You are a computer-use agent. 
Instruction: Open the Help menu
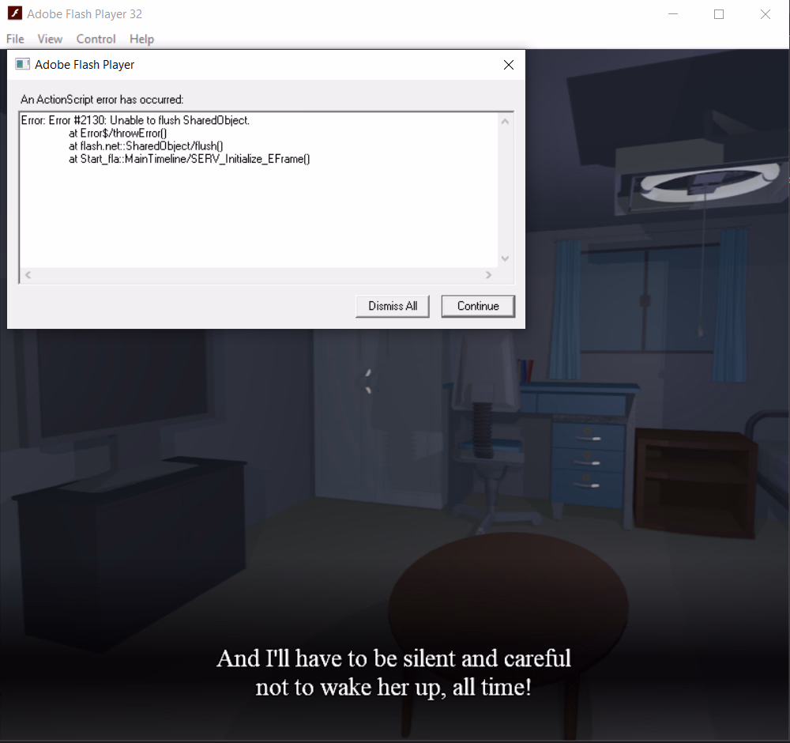[x=141, y=39]
